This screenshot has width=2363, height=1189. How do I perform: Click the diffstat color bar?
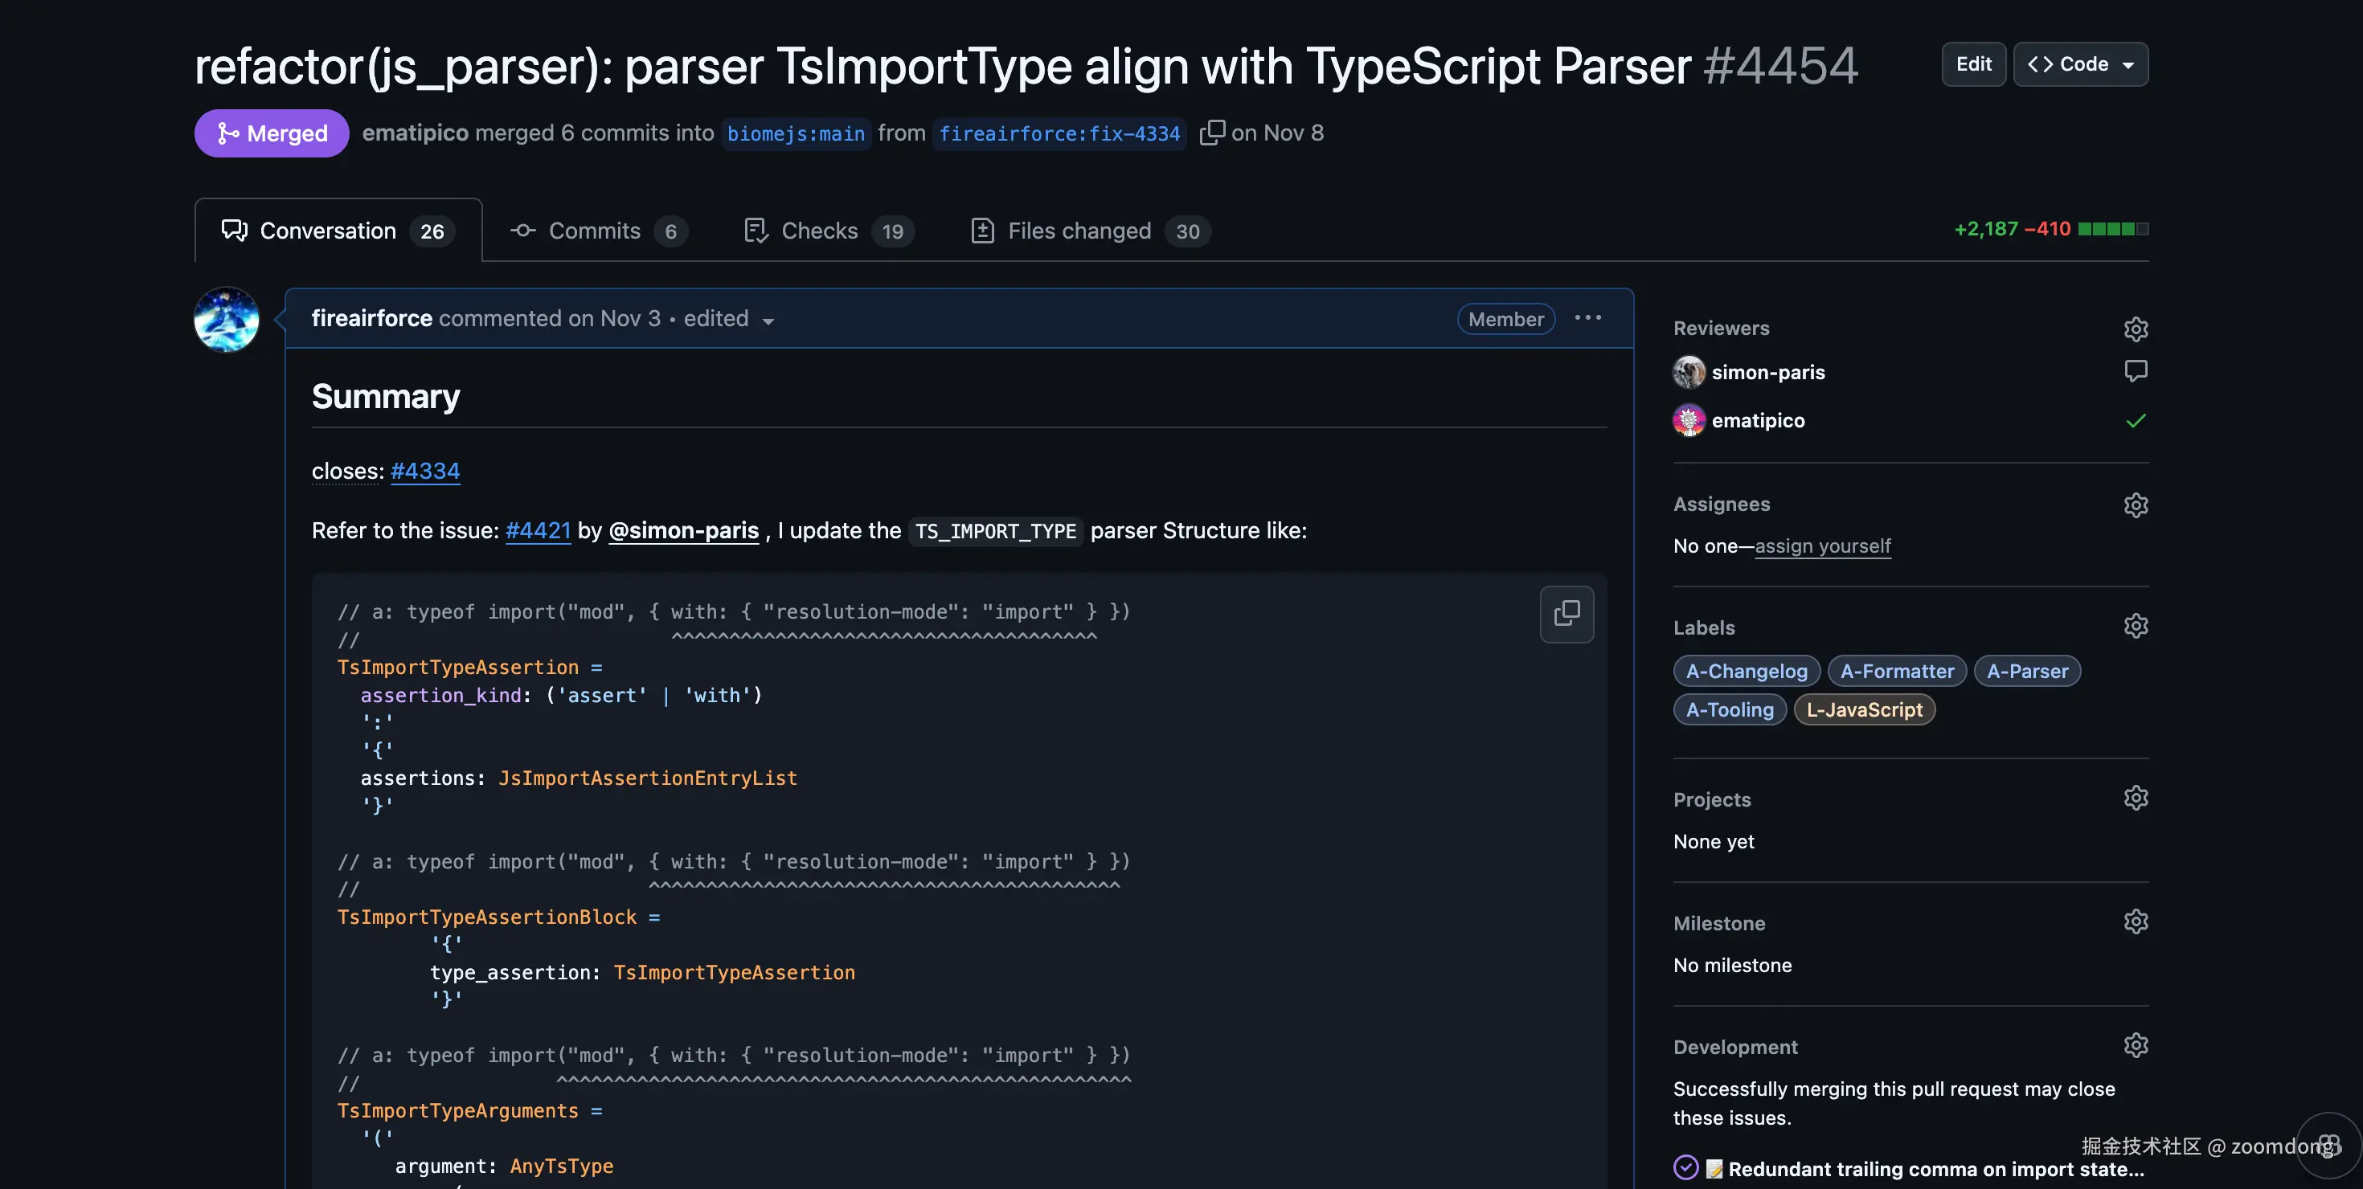click(2112, 229)
